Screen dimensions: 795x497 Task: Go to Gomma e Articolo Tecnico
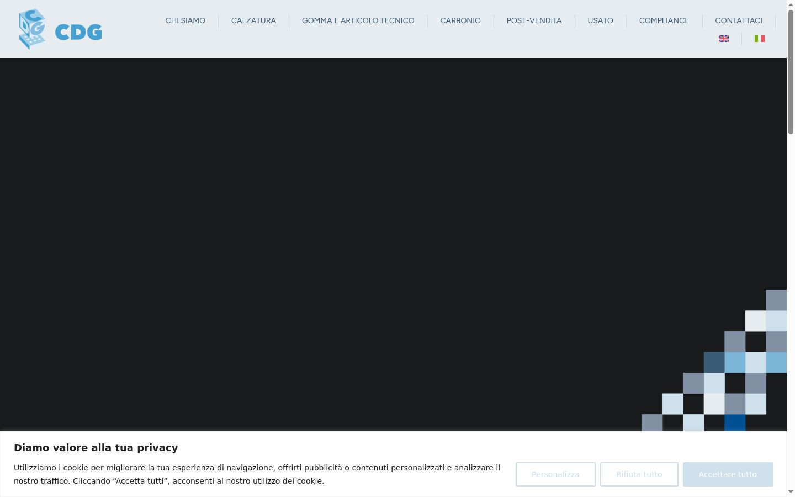(x=358, y=20)
